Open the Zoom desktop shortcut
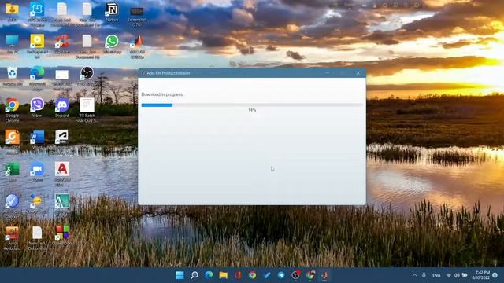The height and width of the screenshot is (283, 504). click(x=37, y=172)
